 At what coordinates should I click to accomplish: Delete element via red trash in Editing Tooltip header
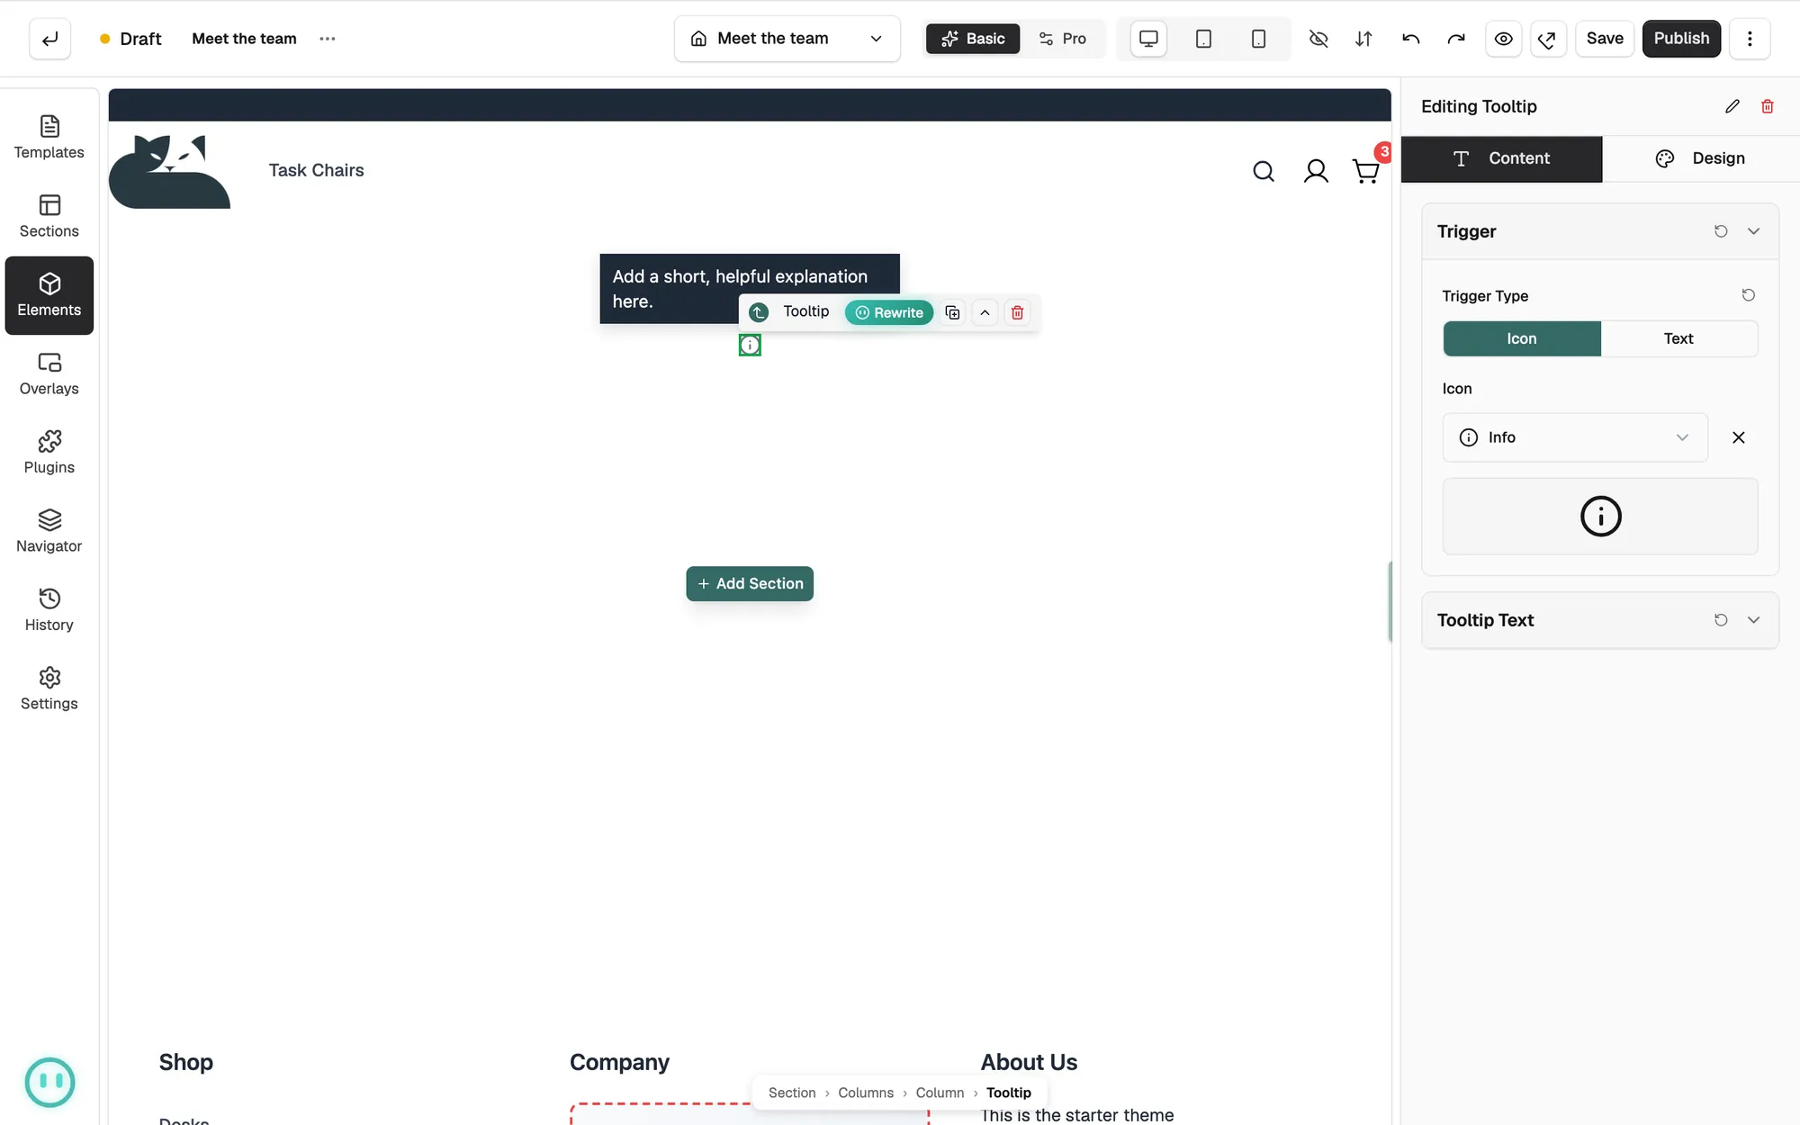pos(1768,106)
